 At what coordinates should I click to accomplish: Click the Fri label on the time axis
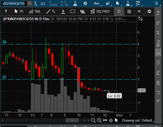(x=33, y=115)
